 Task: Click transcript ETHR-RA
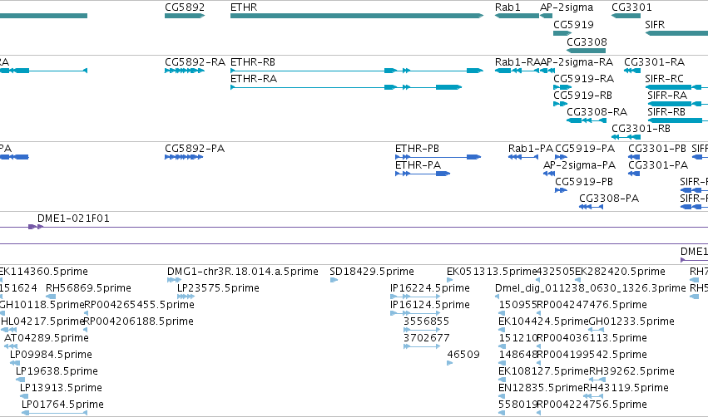254,78
